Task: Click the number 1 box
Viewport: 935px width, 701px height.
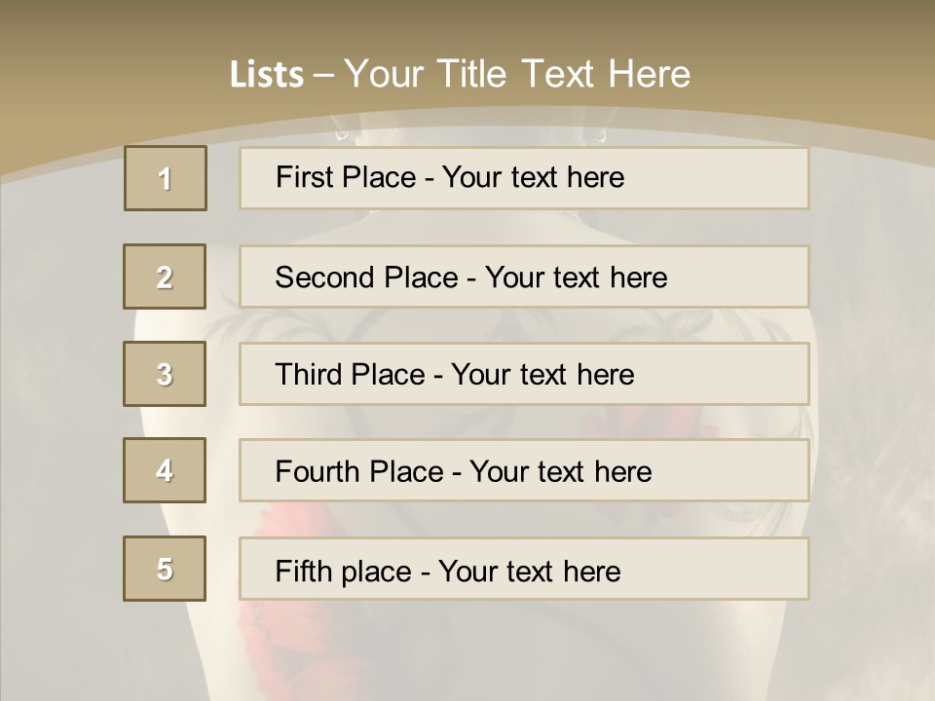Action: 165,178
